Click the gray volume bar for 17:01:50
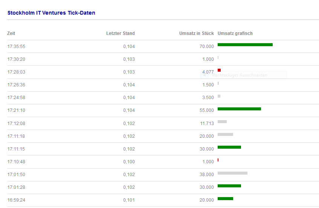 click(x=232, y=173)
